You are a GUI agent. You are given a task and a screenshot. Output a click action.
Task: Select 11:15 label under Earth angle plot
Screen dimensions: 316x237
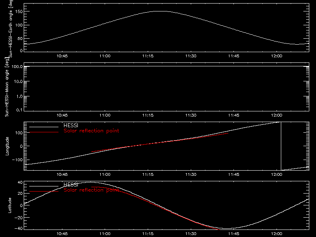(148, 56)
